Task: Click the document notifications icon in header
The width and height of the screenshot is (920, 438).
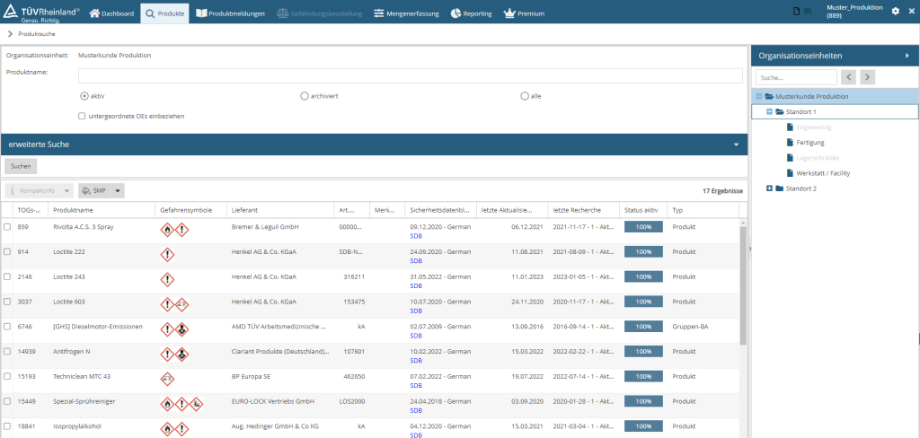Action: (x=797, y=12)
